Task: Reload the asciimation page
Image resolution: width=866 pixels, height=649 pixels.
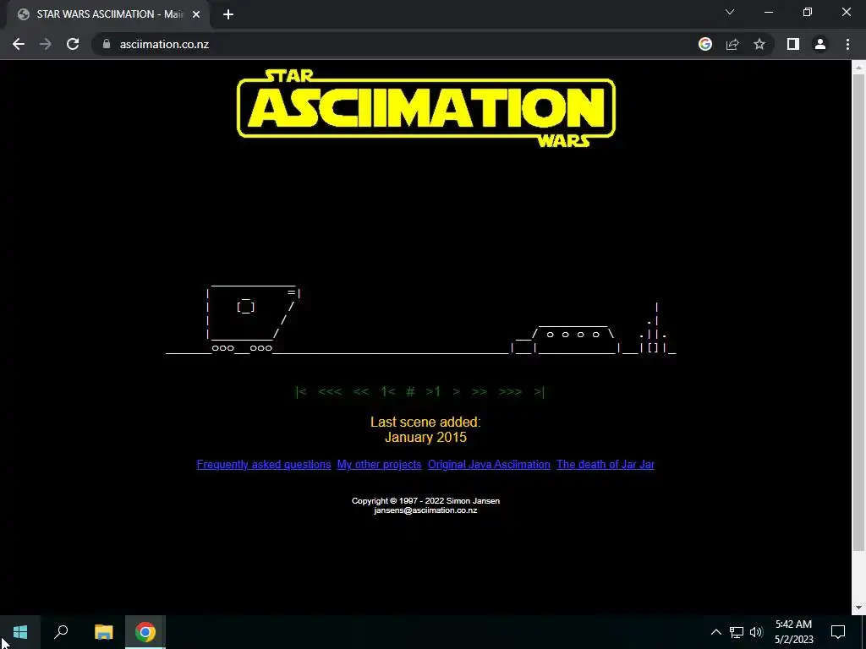Action: (x=73, y=44)
